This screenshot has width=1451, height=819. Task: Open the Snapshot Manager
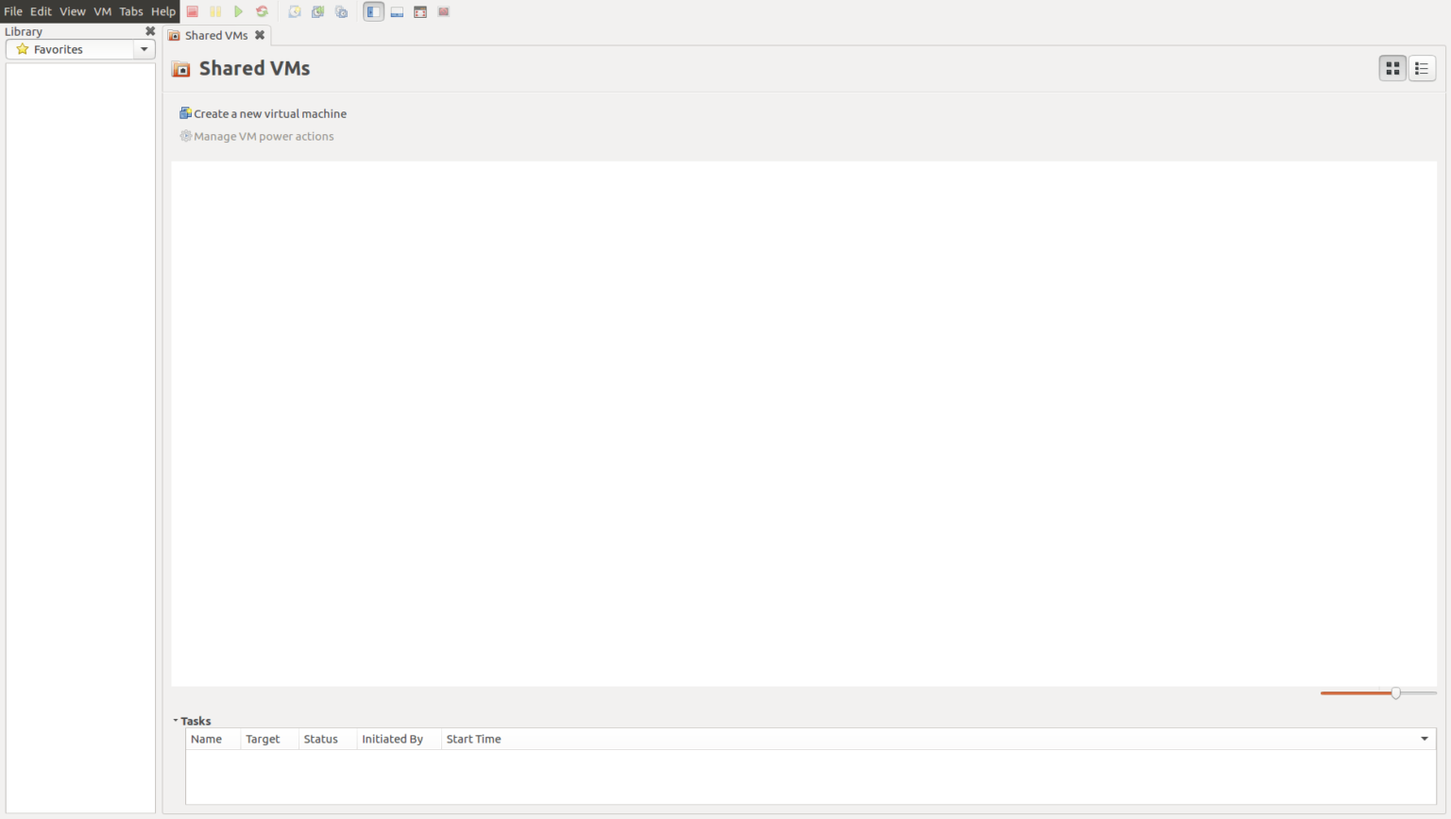coord(341,10)
